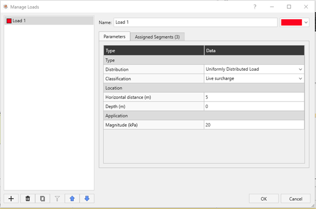The width and height of the screenshot is (316, 209).
Task: Click the Name input field
Action: [x=195, y=22]
